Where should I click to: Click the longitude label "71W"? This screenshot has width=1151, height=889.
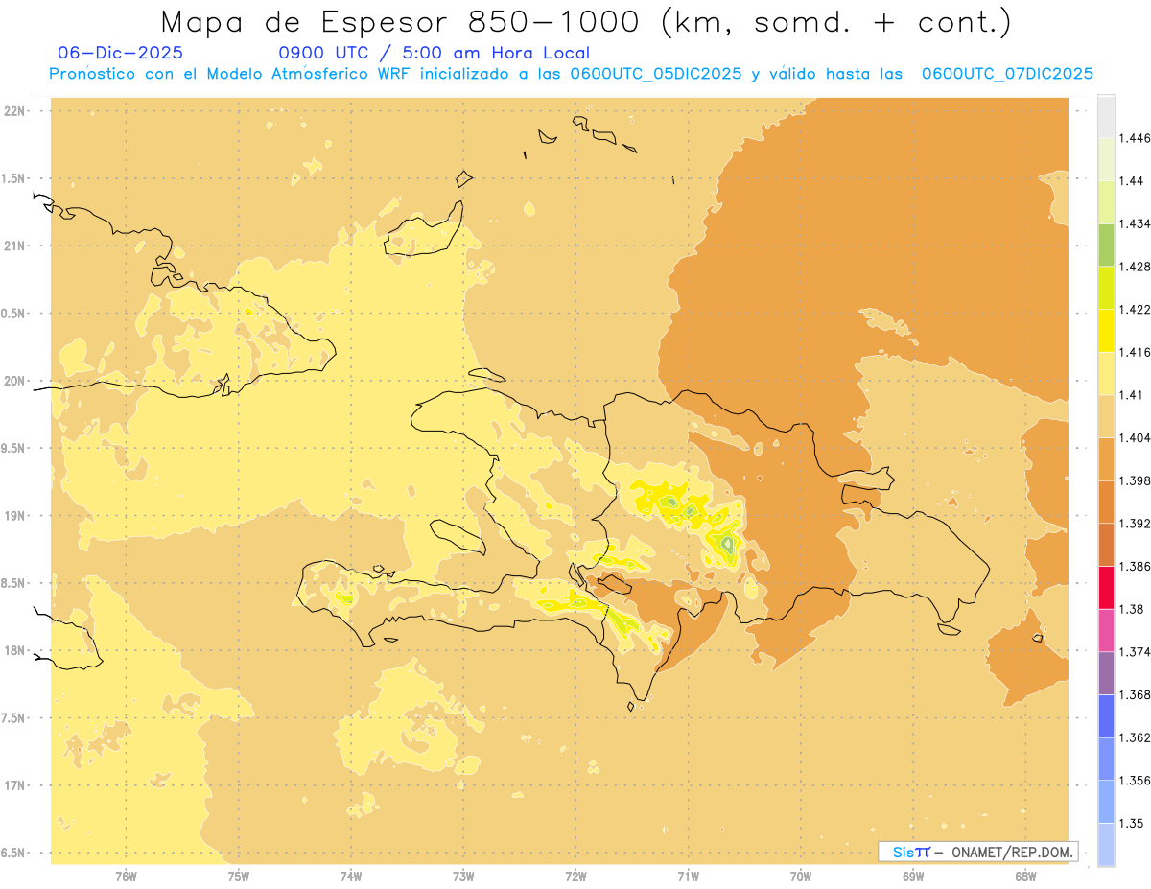(x=688, y=877)
